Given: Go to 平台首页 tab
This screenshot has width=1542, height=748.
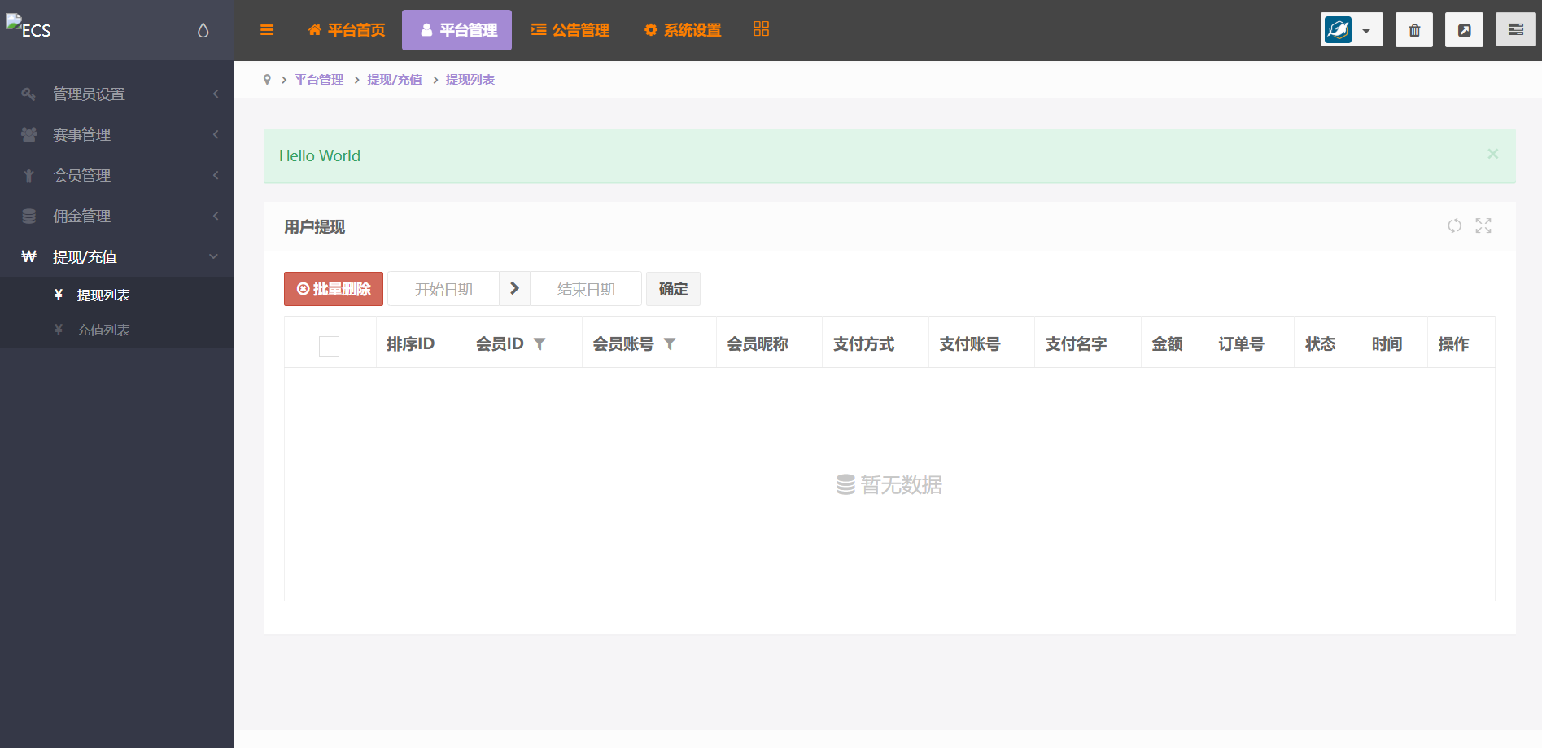Looking at the screenshot, I should (347, 30).
